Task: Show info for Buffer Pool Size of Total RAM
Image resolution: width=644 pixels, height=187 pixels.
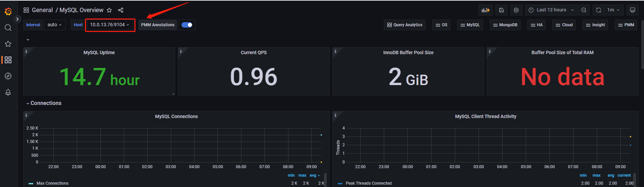Action: [x=490, y=51]
